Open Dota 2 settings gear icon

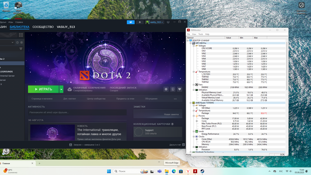166,89
